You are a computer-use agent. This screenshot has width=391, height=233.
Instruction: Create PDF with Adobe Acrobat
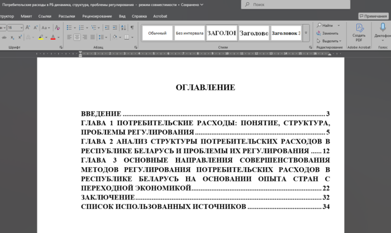(359, 32)
